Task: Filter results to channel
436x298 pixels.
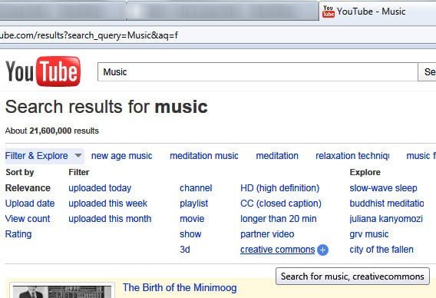Action: [196, 188]
